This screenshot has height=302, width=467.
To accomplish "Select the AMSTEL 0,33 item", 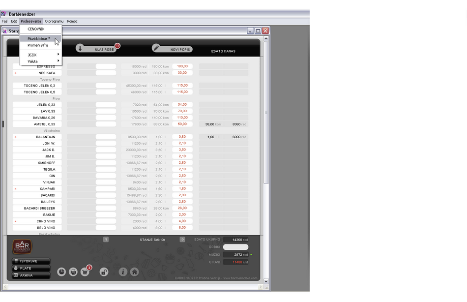I will 37,124.
